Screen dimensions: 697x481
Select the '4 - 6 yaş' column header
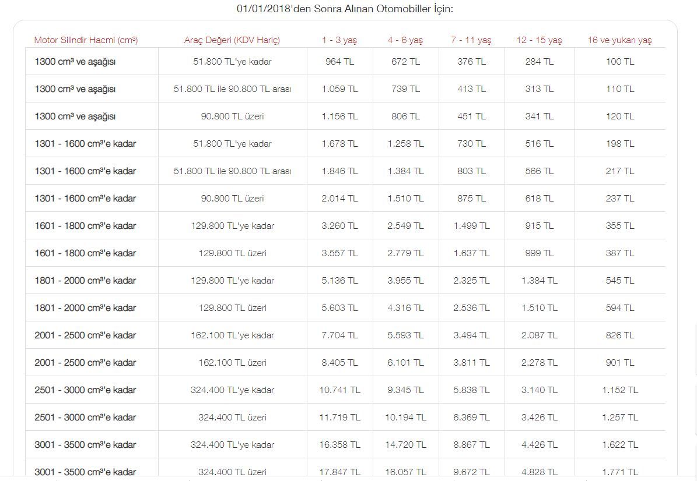pyautogui.click(x=405, y=40)
